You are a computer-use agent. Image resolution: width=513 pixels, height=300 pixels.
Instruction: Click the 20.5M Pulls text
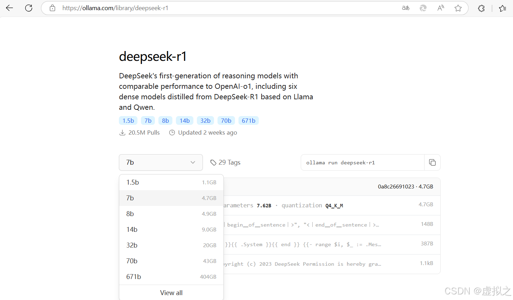144,133
